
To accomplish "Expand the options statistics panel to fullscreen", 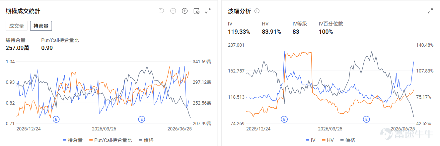I will [x=208, y=11].
